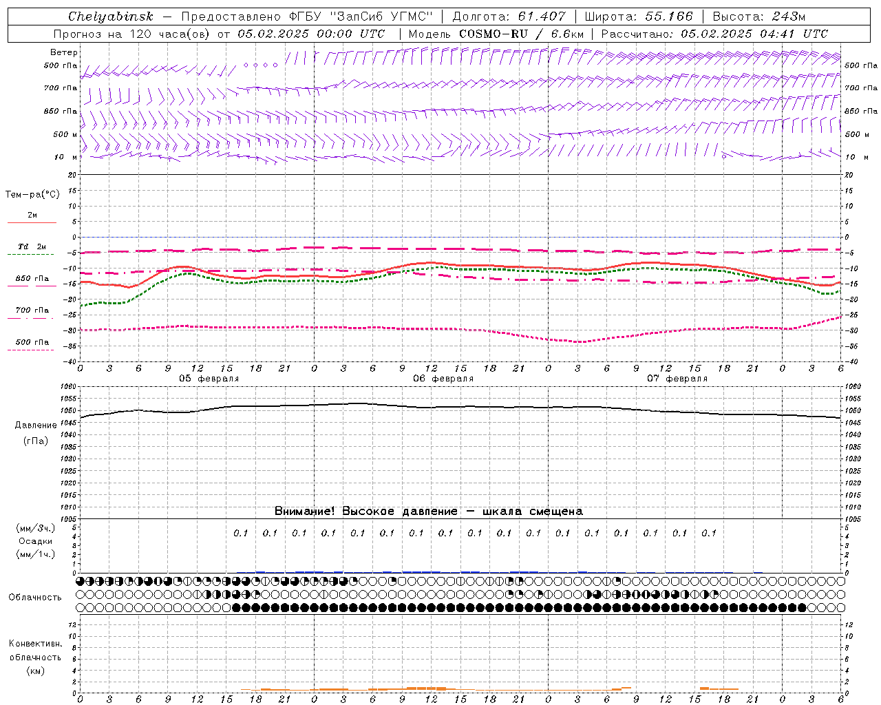The height and width of the screenshot is (705, 881).
Task: Click the 06 февраля date label
Action: point(443,379)
